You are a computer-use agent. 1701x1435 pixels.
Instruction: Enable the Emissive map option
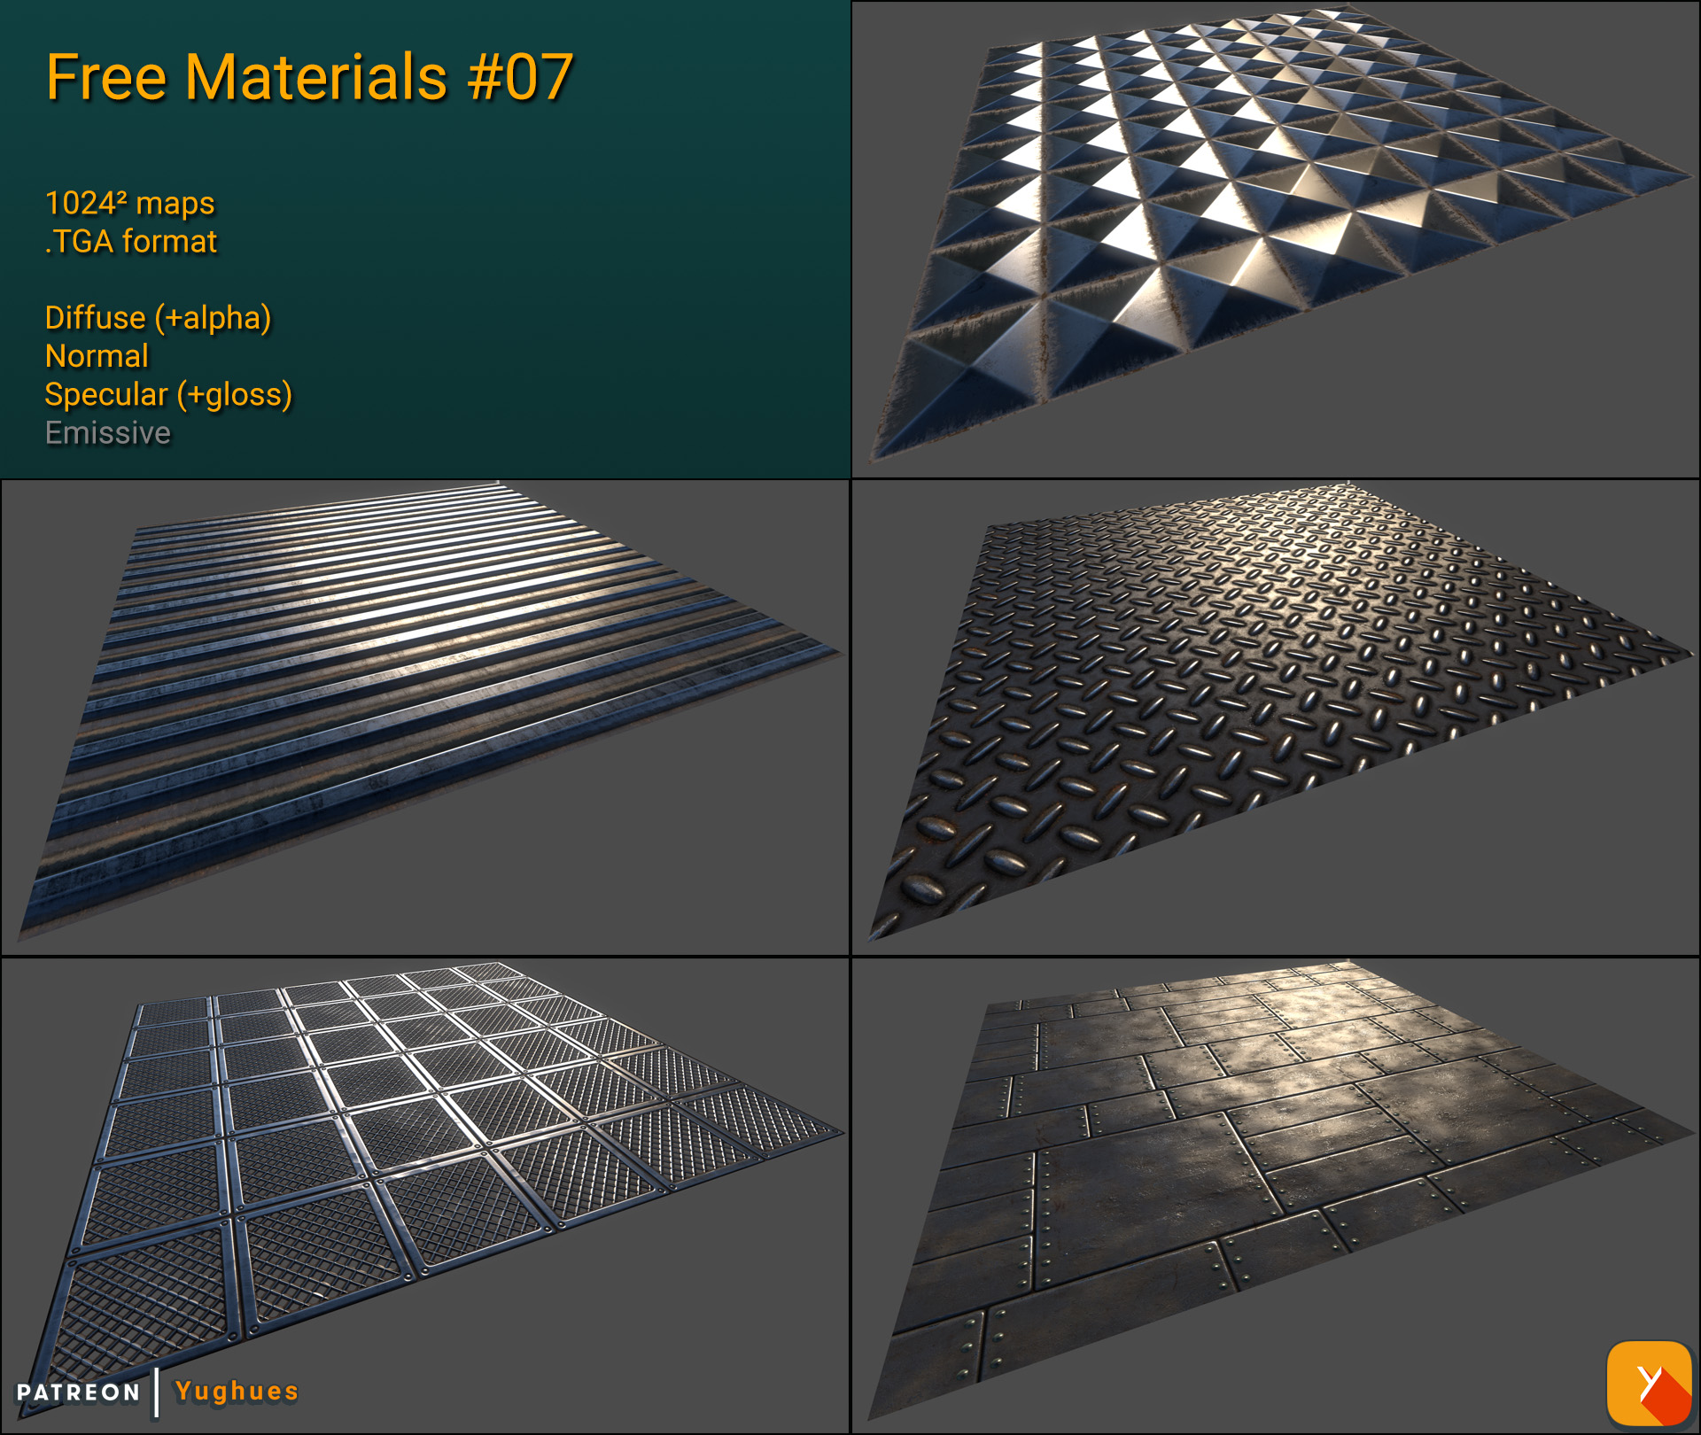107,434
